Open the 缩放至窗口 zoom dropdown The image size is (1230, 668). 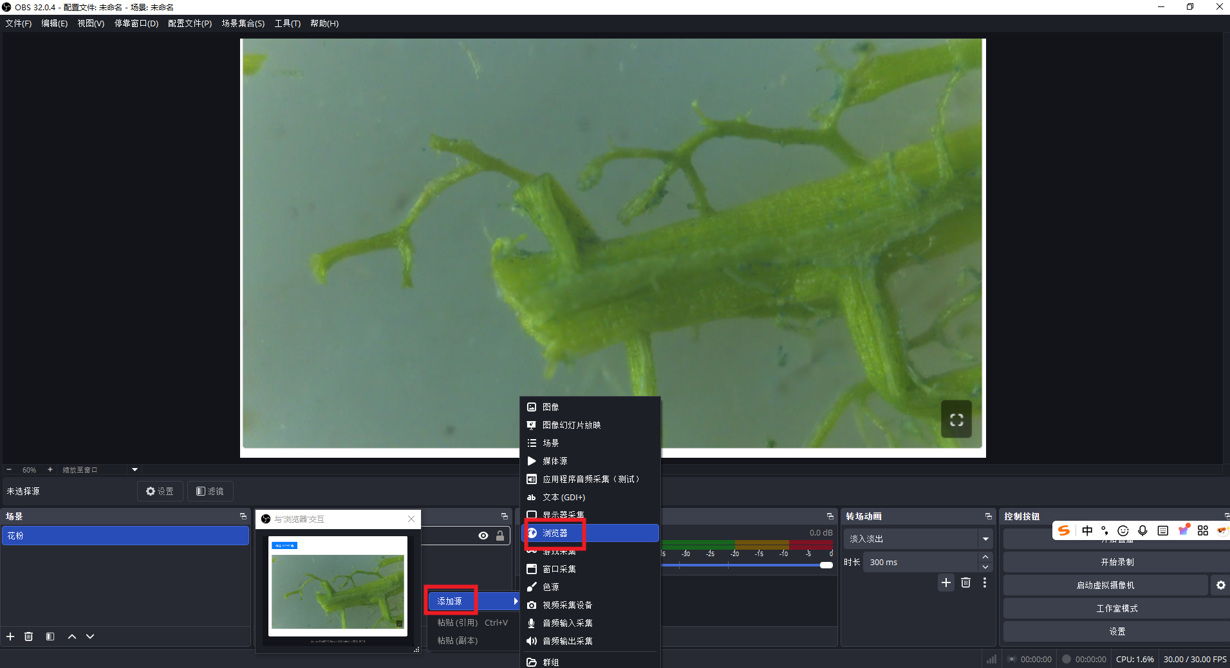[x=135, y=470]
